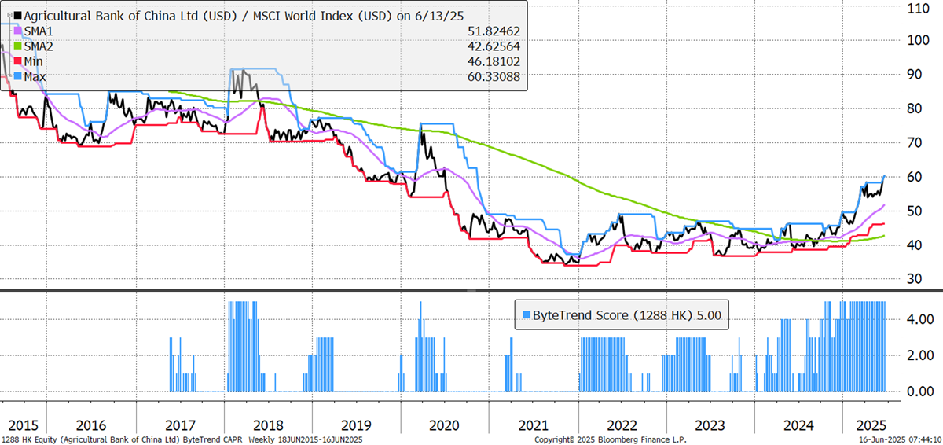Click the ByteTrend Score (1288 HK) 5.00 label
The width and height of the screenshot is (943, 445).
pyautogui.click(x=627, y=315)
